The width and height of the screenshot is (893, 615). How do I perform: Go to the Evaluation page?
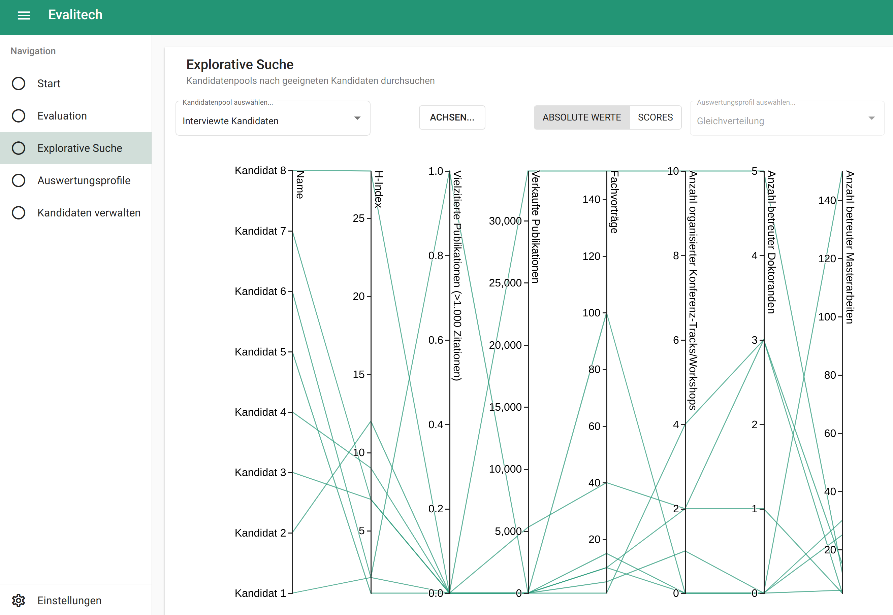(75, 116)
